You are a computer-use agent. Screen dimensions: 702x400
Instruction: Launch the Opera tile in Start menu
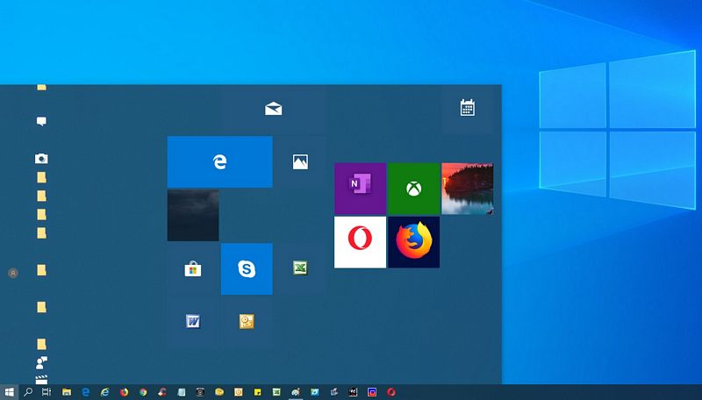pos(360,242)
